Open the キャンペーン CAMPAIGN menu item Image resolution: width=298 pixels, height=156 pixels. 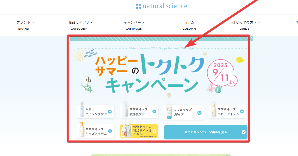(x=134, y=25)
